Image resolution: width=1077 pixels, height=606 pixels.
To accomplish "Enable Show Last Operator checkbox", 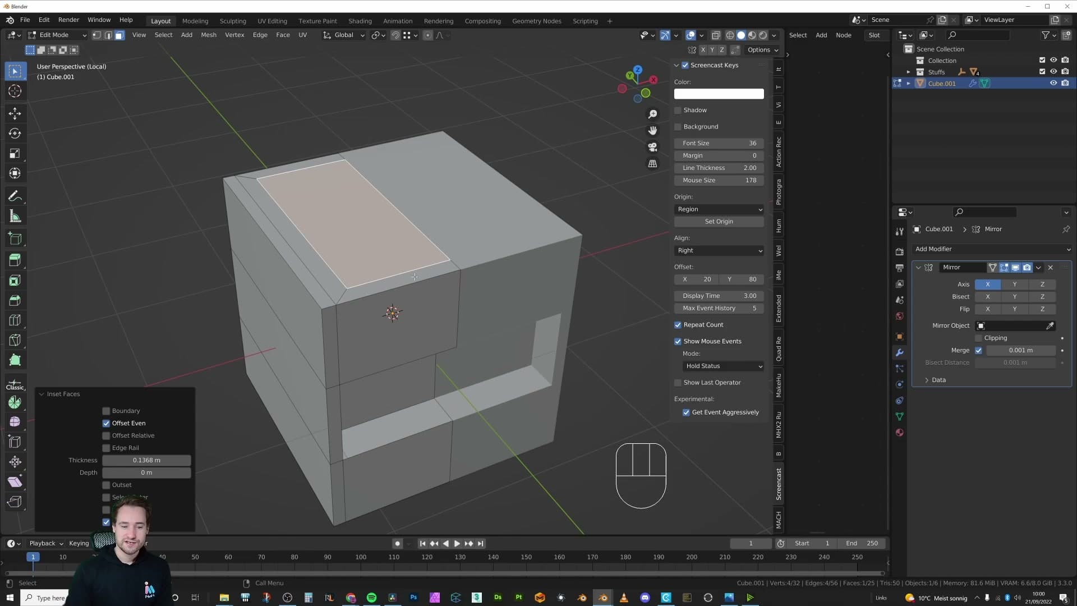I will (678, 383).
